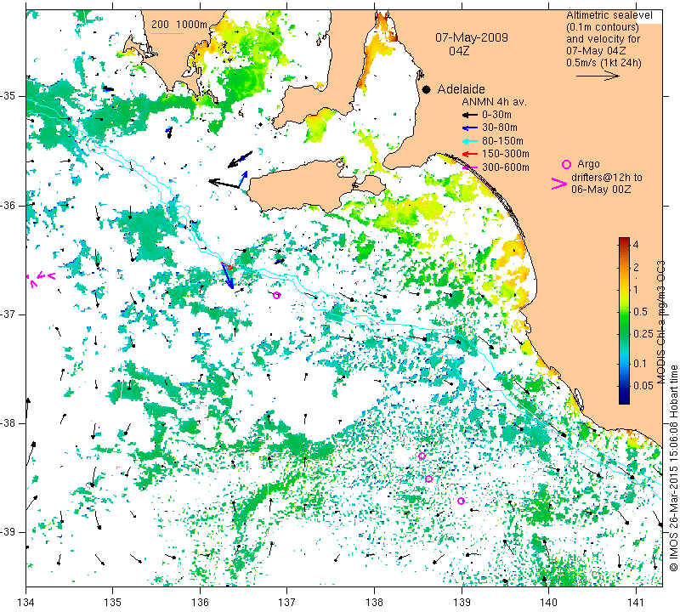
Task: Select the '80-150m' depth label
Action: point(502,141)
